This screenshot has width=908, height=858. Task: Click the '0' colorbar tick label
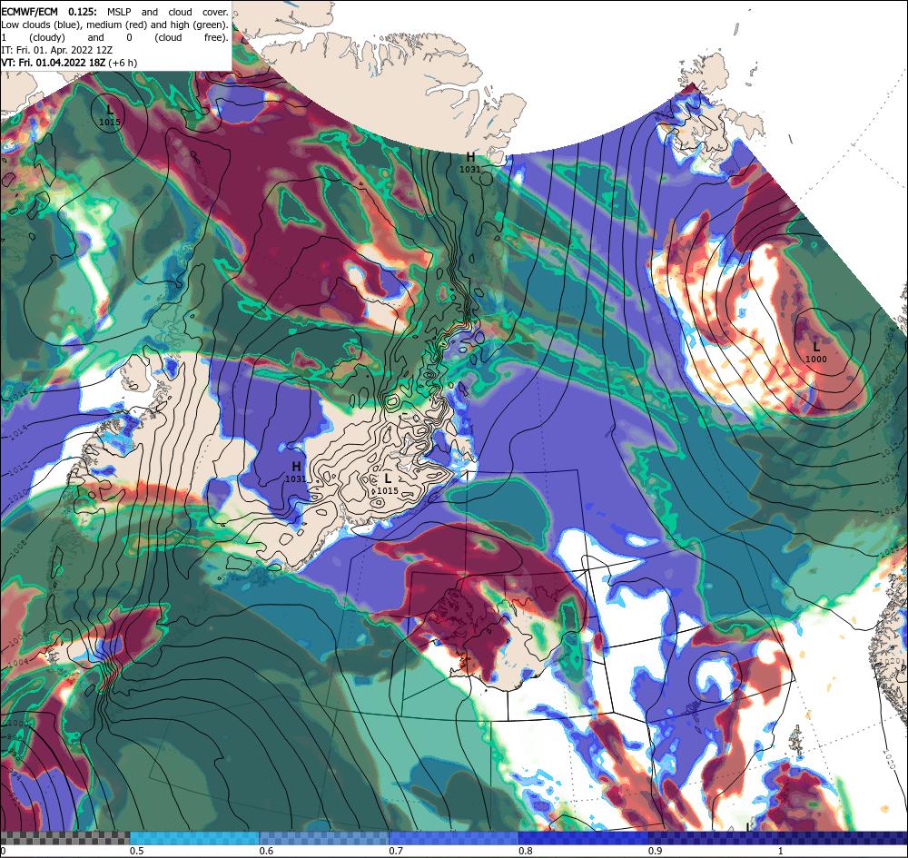3,851
